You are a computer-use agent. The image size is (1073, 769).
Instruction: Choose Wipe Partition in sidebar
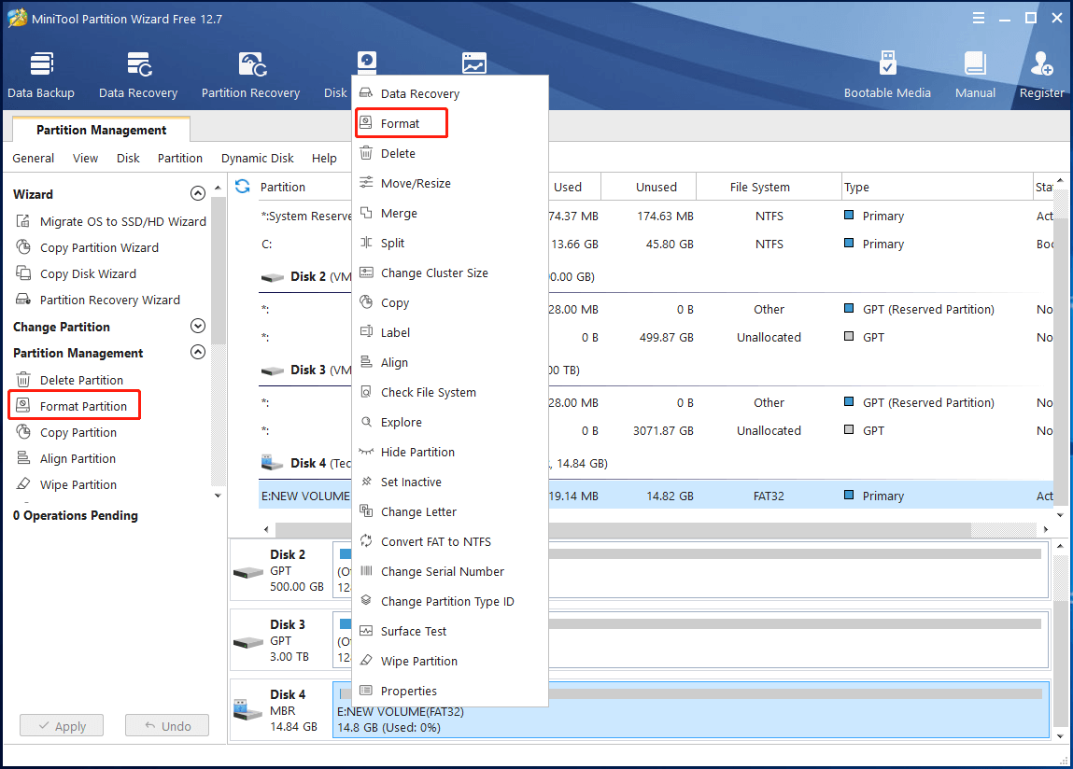tap(65, 484)
